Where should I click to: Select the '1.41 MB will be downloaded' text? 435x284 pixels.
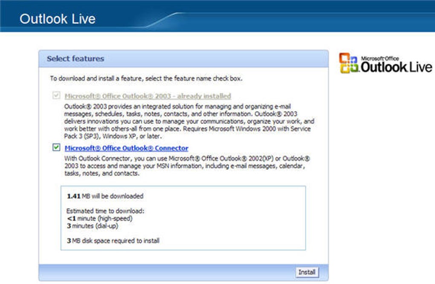tap(105, 196)
